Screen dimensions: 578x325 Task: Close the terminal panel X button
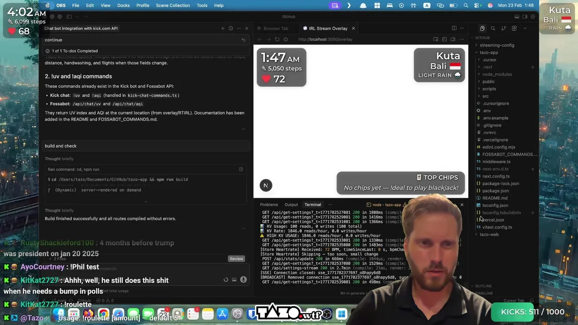pos(461,205)
